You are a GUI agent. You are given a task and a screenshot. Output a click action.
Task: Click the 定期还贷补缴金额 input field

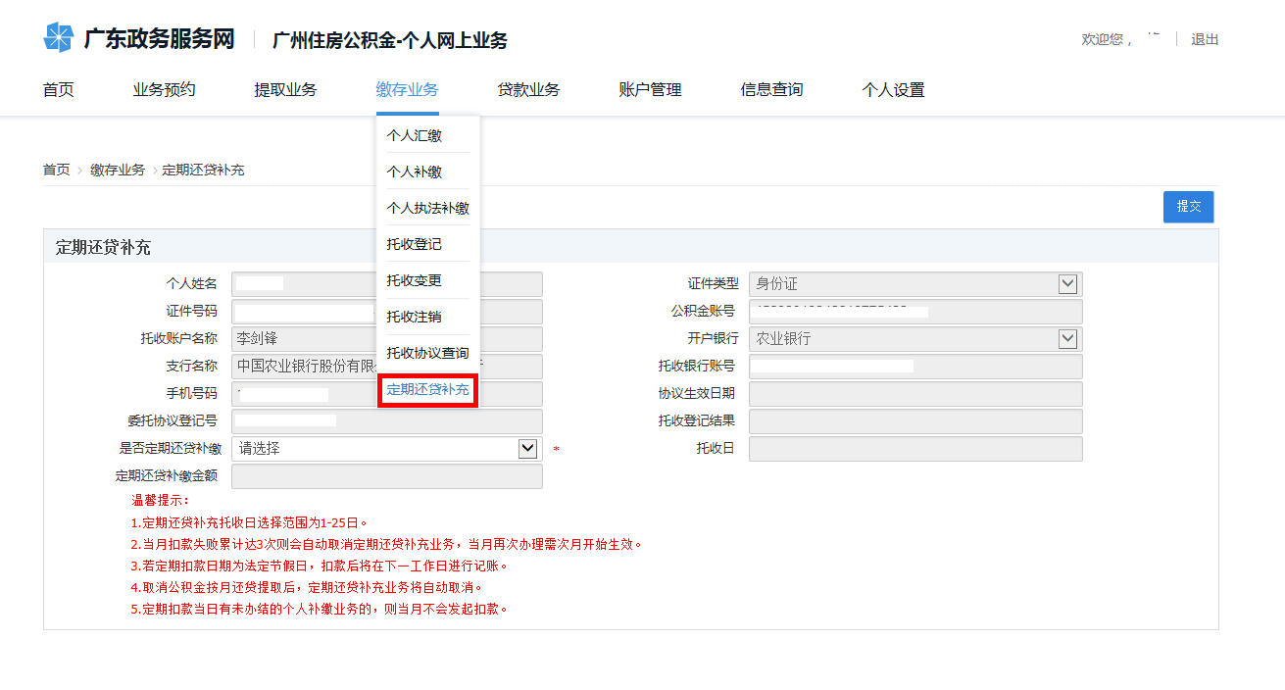[386, 476]
